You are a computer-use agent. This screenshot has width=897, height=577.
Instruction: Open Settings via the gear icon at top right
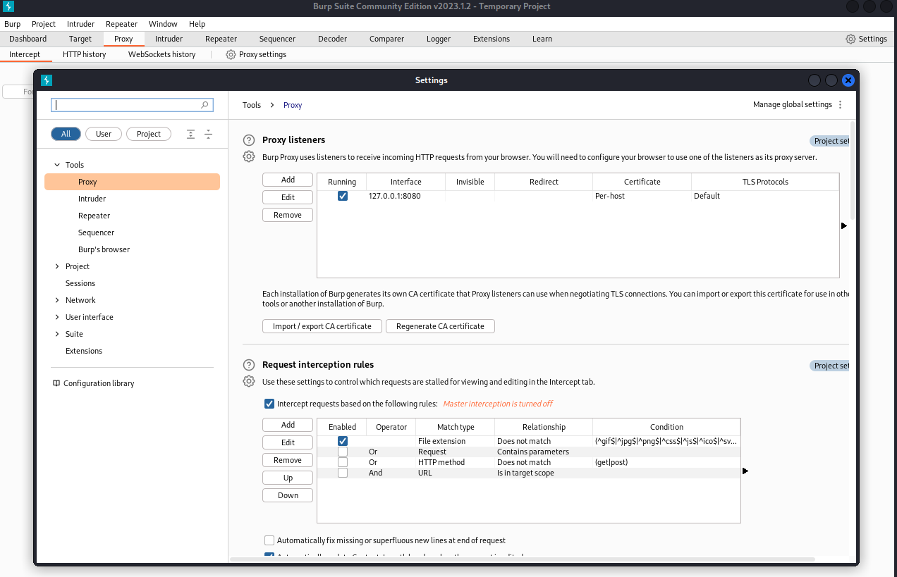850,39
